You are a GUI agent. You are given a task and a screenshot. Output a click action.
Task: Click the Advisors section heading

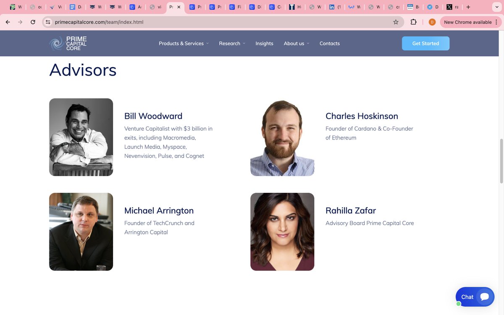[x=83, y=70]
